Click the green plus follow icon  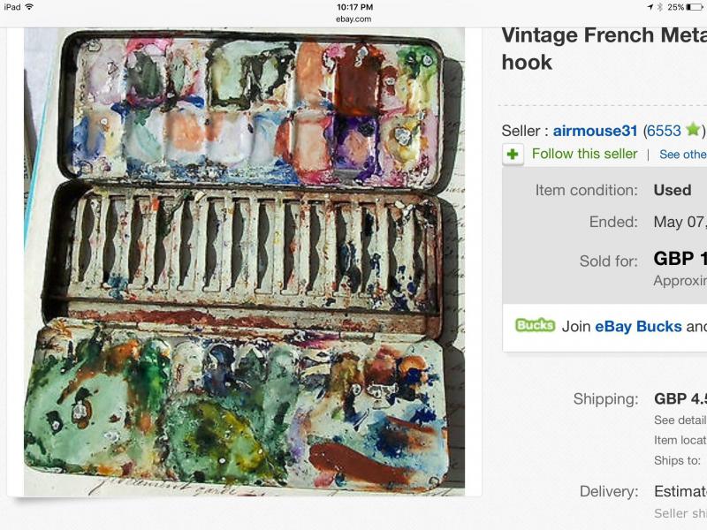pos(513,154)
